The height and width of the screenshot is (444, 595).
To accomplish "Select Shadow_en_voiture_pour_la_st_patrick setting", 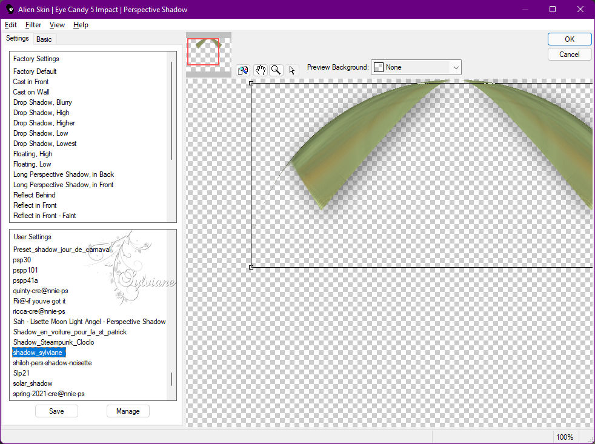I will (x=70, y=332).
